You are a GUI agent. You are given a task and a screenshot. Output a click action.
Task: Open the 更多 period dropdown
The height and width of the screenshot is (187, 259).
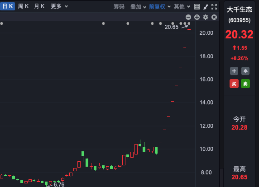[x=59, y=6]
